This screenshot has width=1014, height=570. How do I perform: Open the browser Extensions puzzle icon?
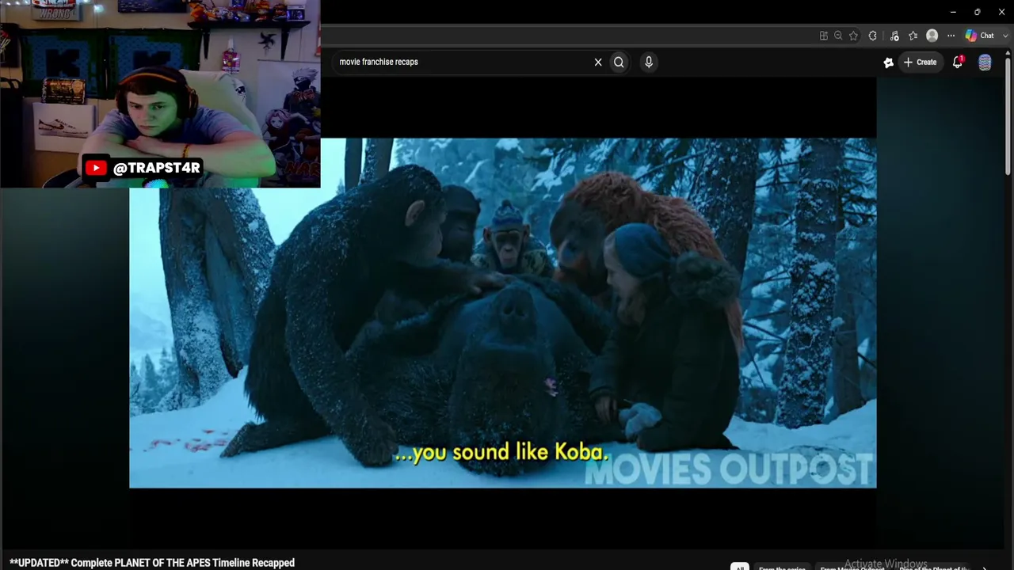tap(873, 36)
